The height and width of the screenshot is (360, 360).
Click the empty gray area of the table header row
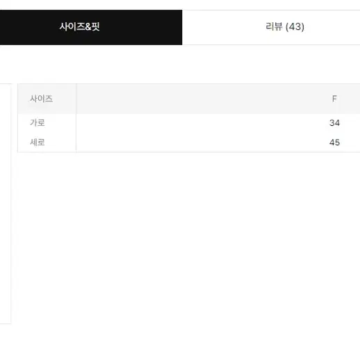coord(199,99)
